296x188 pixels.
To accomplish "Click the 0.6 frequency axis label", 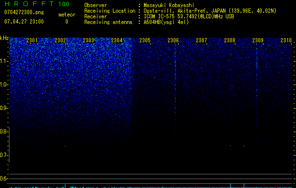I will pos(4,179).
